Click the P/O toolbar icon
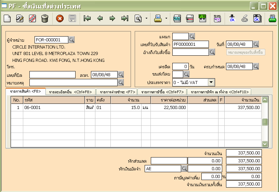 (x=202, y=18)
